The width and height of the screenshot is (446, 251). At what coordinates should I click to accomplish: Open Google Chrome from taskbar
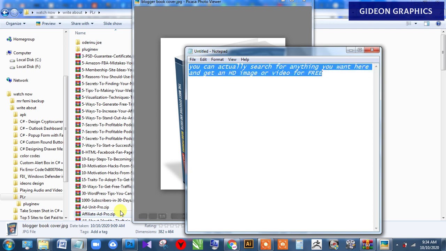(x=232, y=245)
